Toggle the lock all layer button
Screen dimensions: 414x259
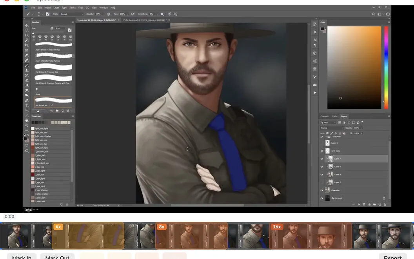[x=344, y=133]
